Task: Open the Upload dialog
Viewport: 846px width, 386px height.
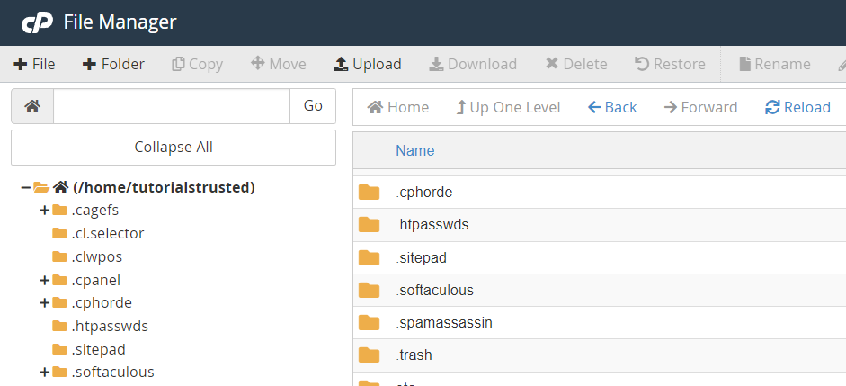Action: tap(368, 64)
